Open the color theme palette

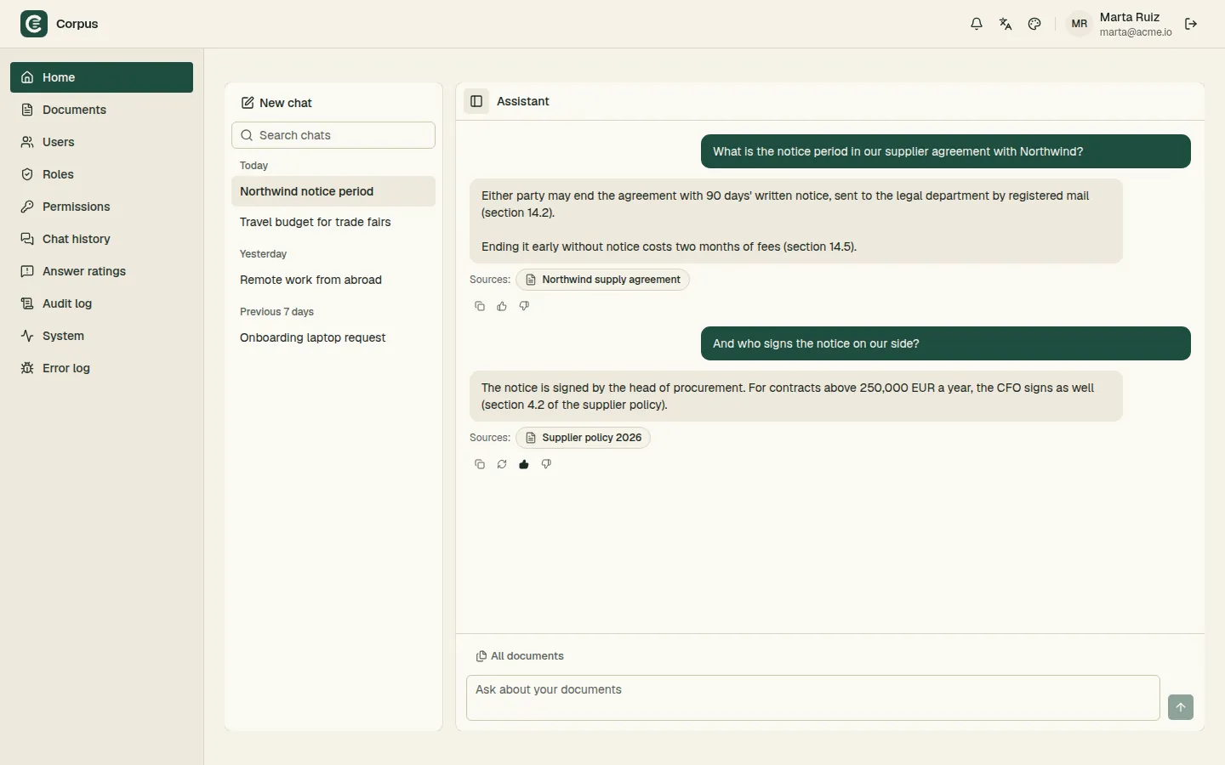pyautogui.click(x=1034, y=24)
